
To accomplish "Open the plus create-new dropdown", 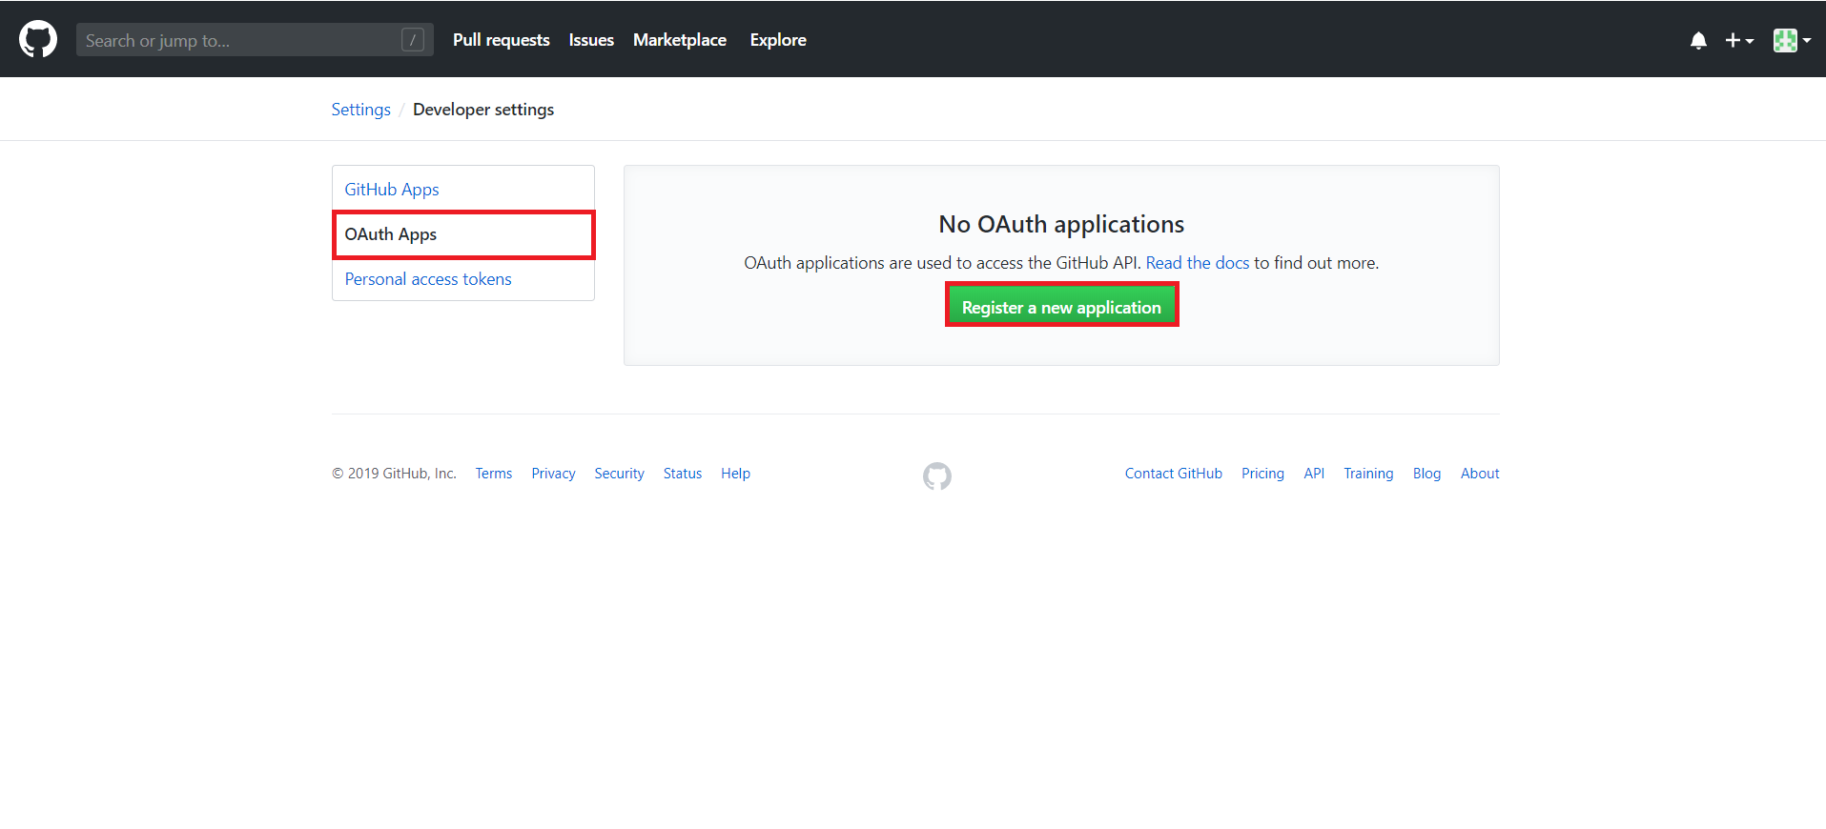I will (x=1739, y=40).
